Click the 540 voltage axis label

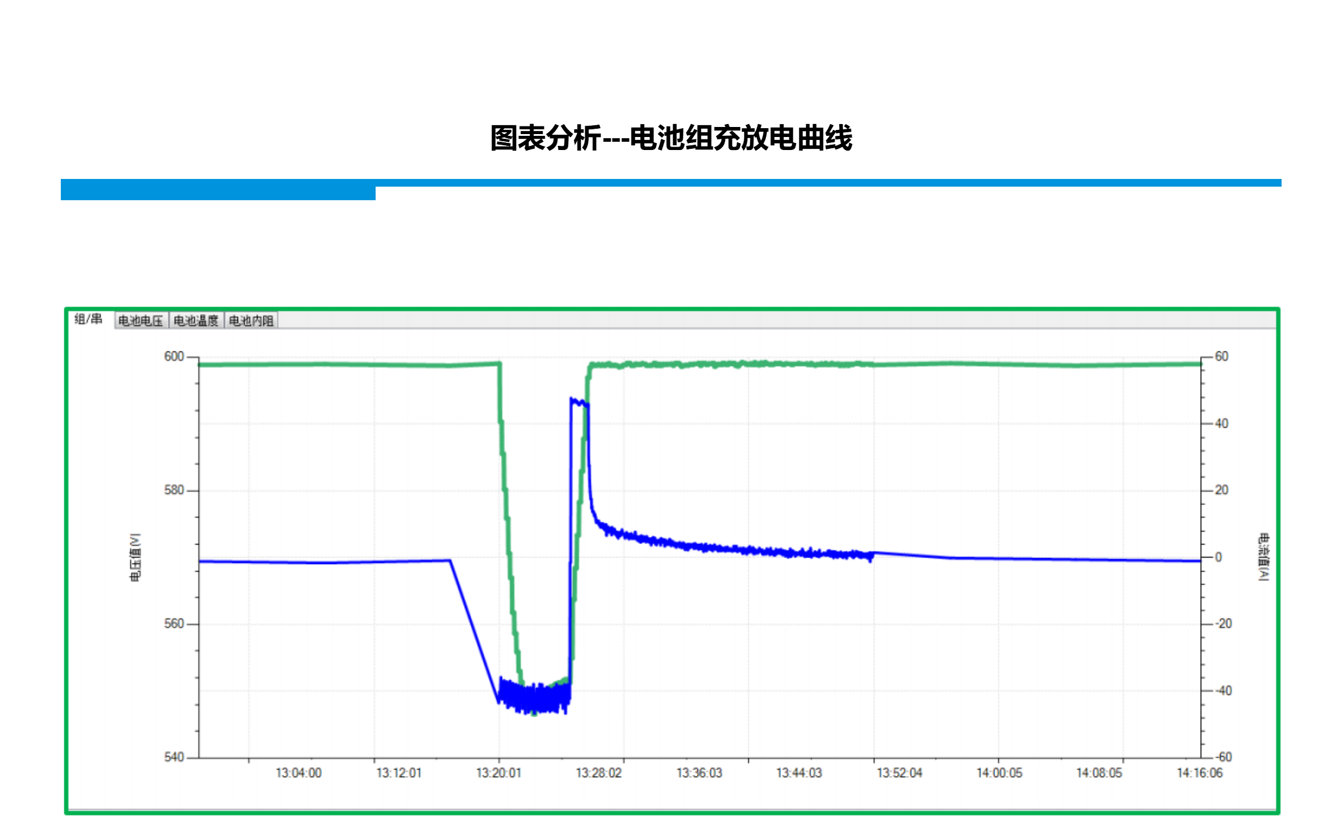pyautogui.click(x=174, y=757)
